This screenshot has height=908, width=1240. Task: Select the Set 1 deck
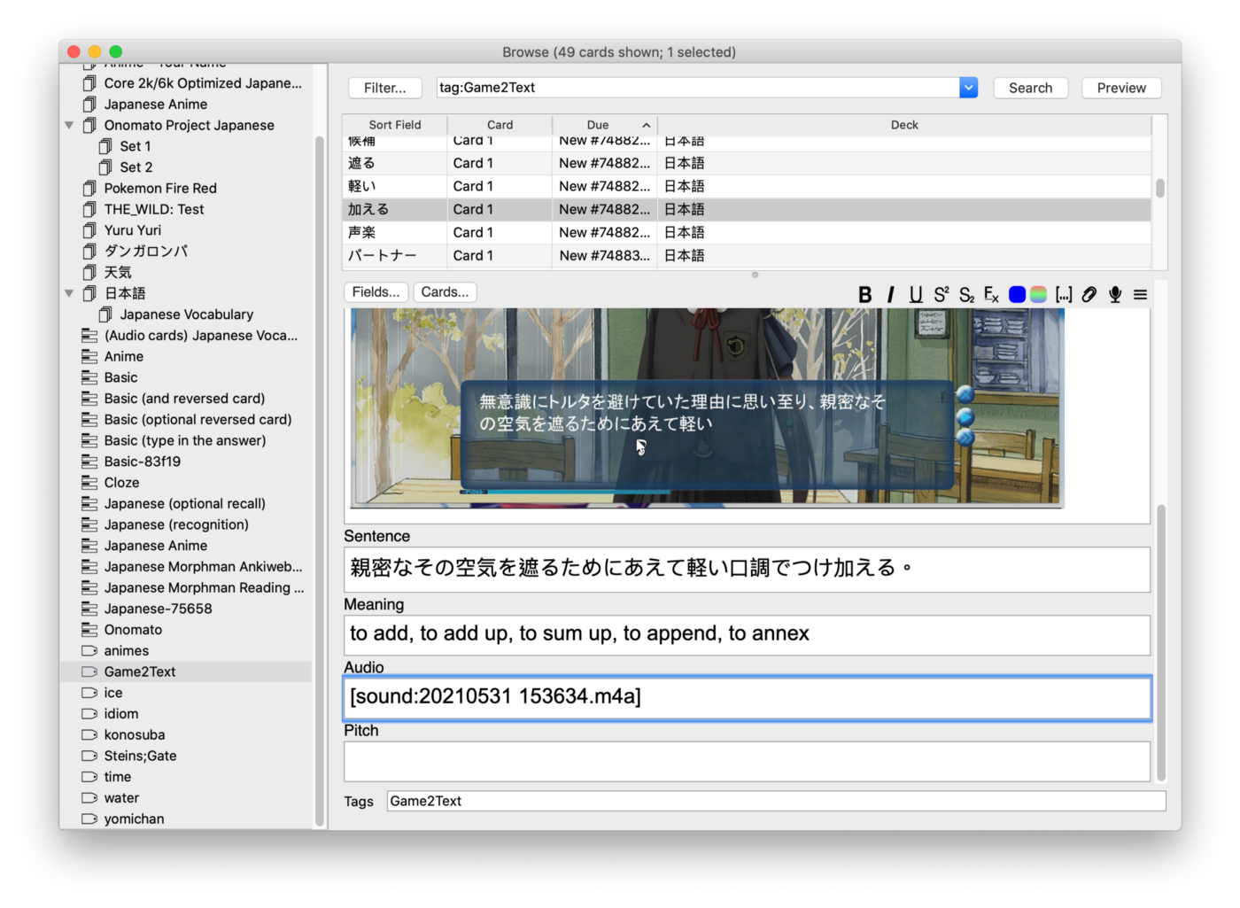136,146
